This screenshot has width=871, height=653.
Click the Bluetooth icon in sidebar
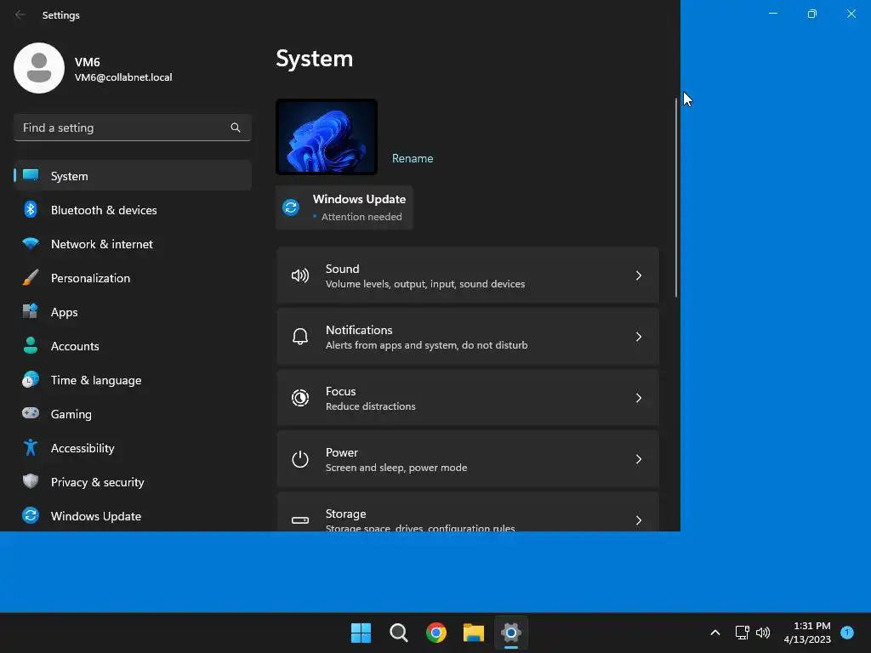coord(31,209)
